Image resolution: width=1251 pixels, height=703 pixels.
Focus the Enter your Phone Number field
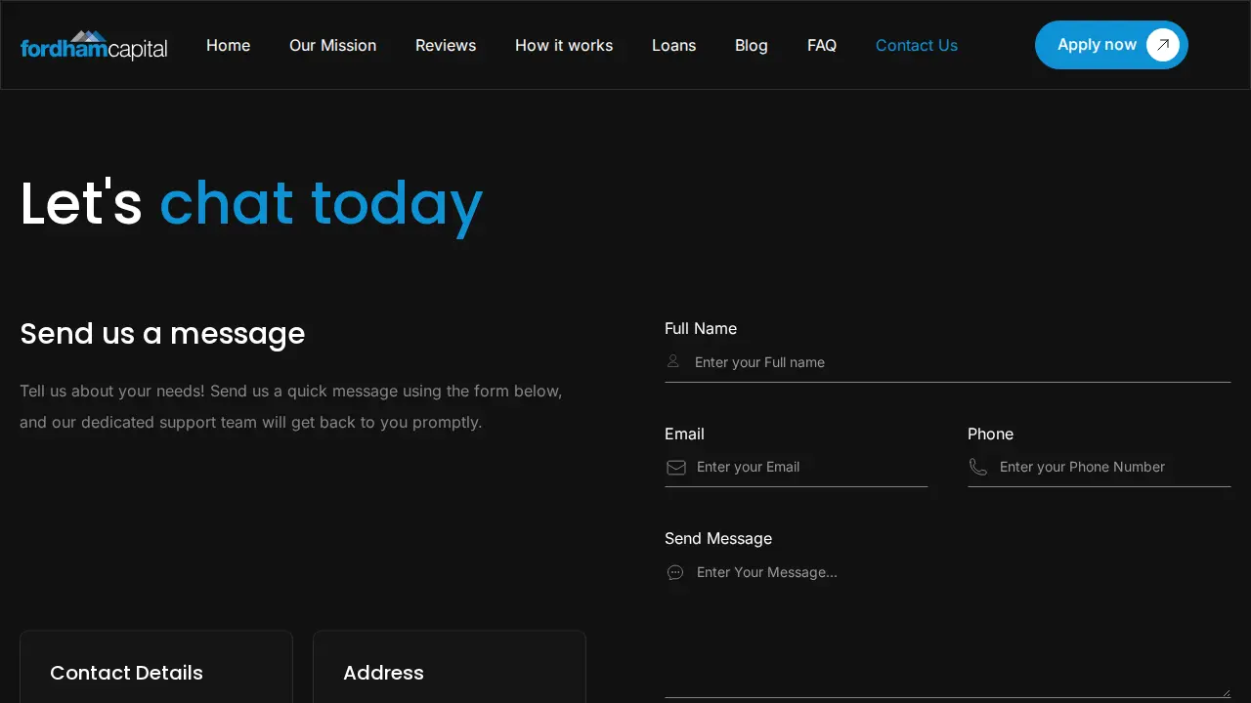tap(1099, 467)
